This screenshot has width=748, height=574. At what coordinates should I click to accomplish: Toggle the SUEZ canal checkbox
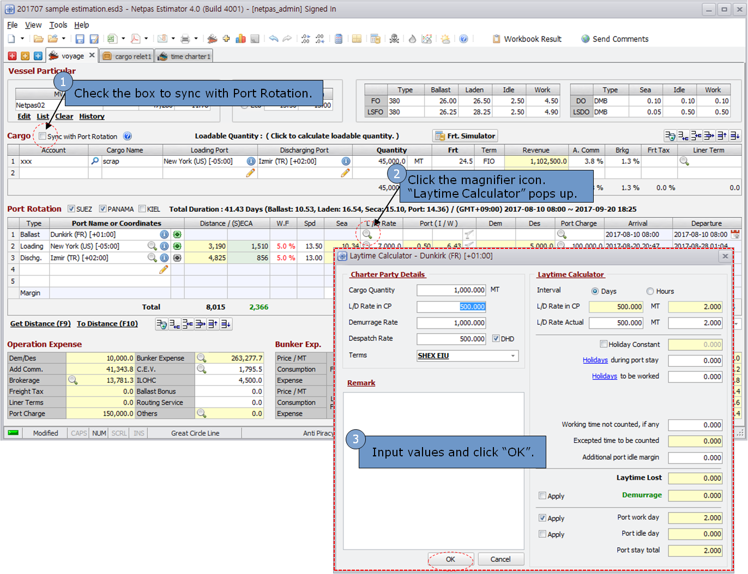(x=71, y=209)
